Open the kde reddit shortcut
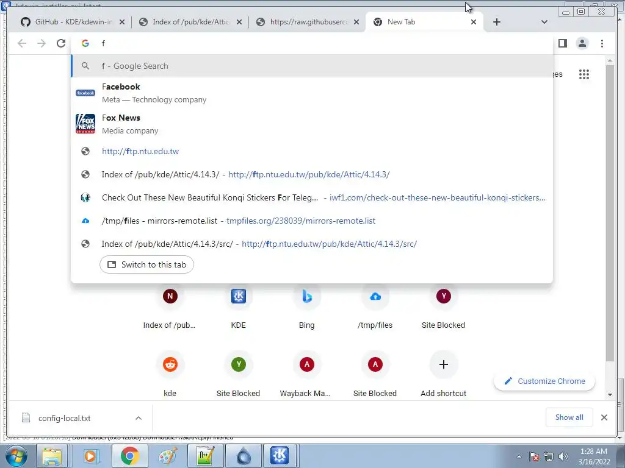 click(x=170, y=374)
